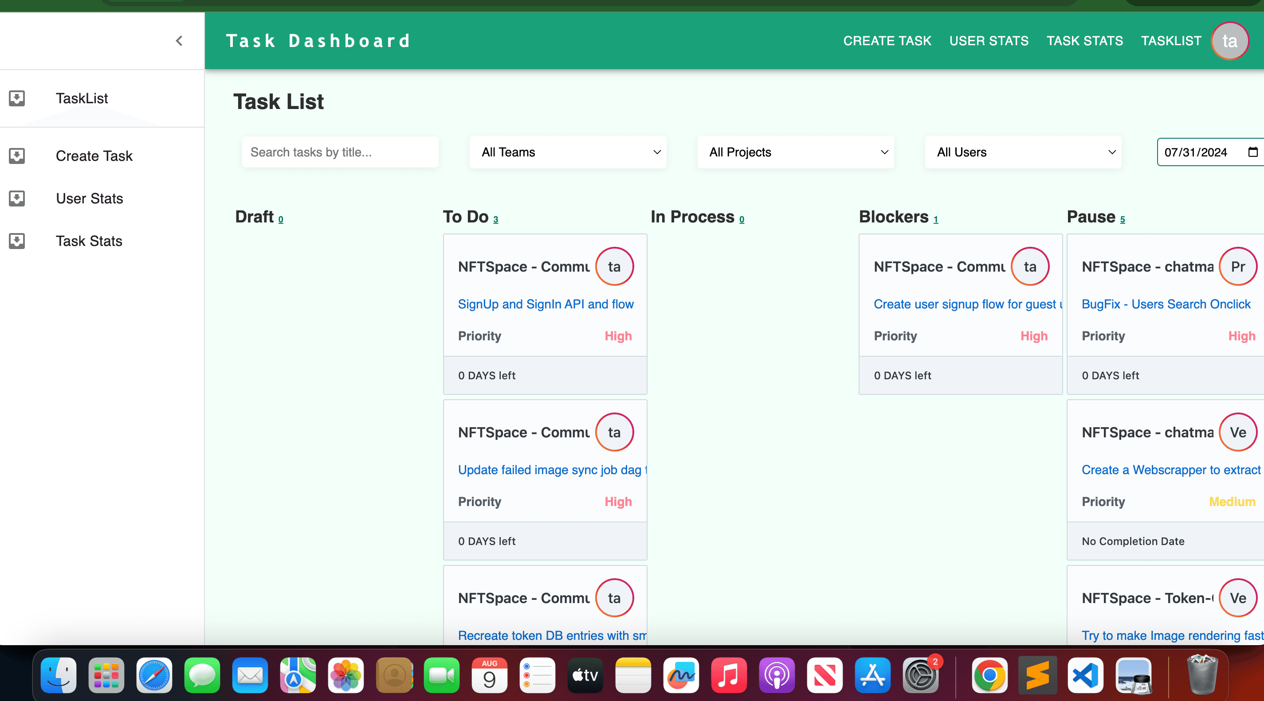Click the Task Stats sidebar icon
Screen dimensions: 1264x701
(17, 241)
